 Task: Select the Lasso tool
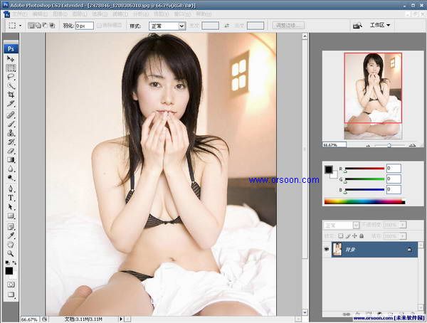pos(11,77)
